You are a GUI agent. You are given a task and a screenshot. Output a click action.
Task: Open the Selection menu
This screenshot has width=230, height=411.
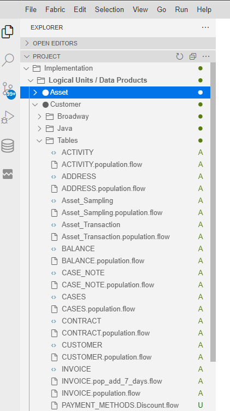point(109,10)
